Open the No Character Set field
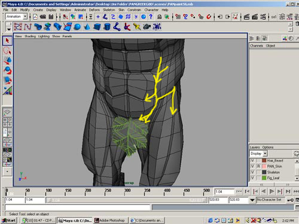Viewport: 299px width, 224px height. [270, 200]
